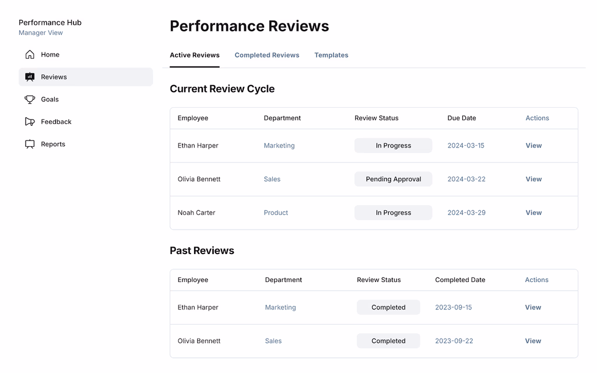Click due date 2024-03-29
Screen dimensions: 597x373
[x=466, y=212]
